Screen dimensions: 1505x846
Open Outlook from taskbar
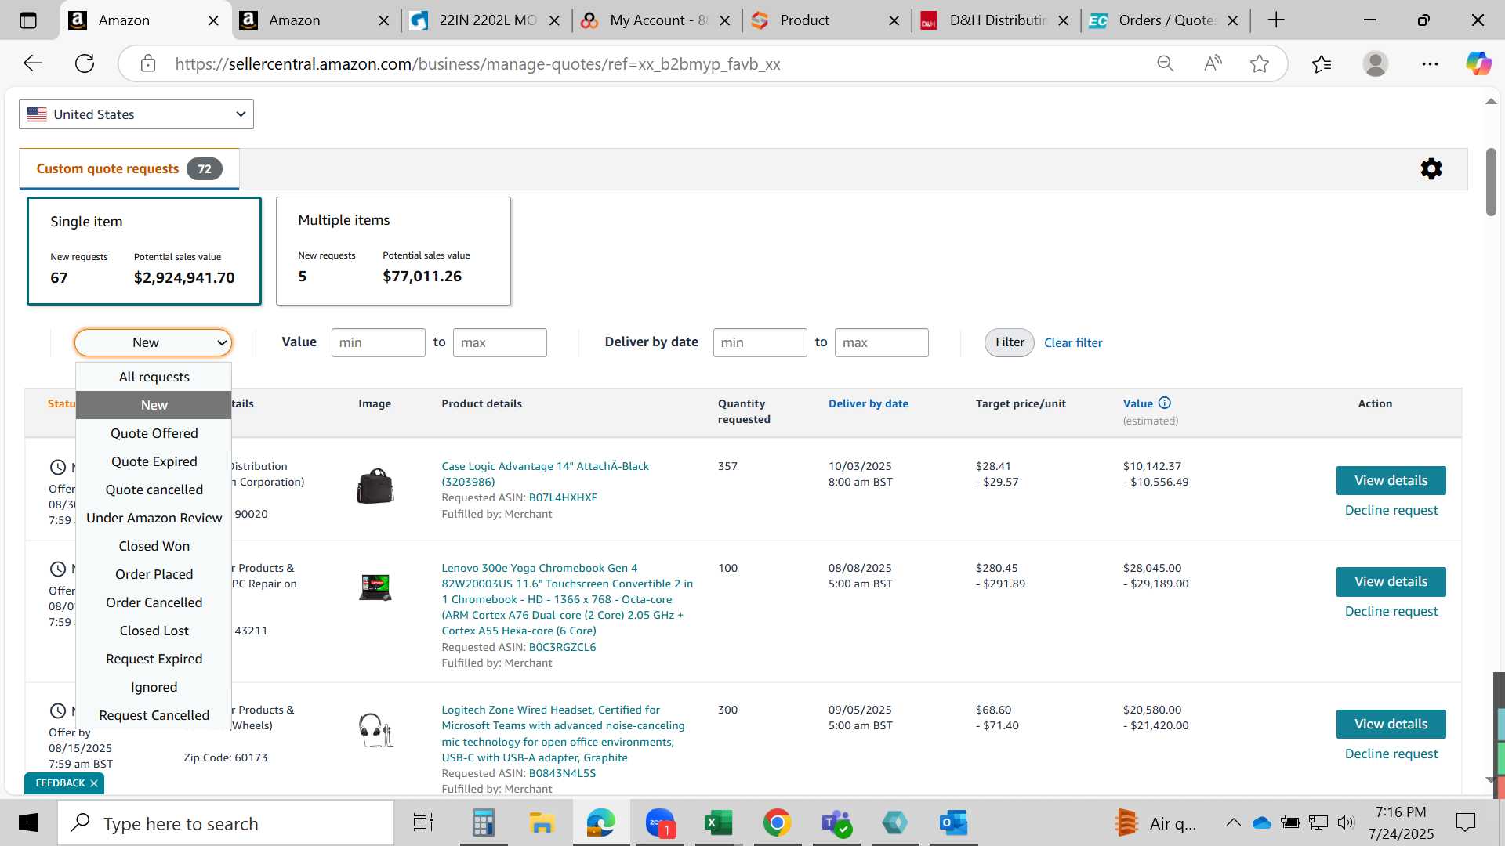(x=953, y=823)
